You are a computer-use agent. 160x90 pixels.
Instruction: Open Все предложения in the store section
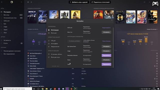(9, 54)
